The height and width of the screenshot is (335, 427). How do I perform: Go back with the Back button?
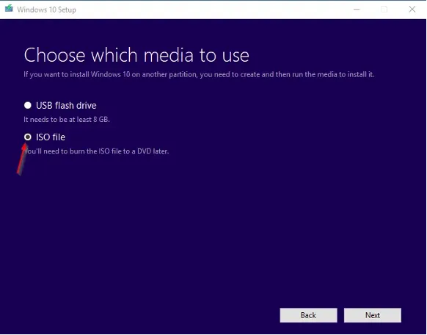click(308, 315)
